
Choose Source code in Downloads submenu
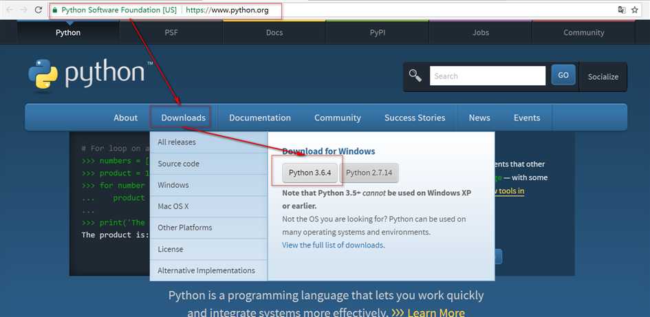tap(208, 164)
